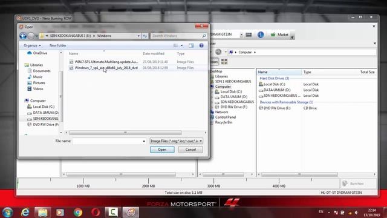Select WIN.7.SP1.Ultimate.Multilang image file

[106, 62]
